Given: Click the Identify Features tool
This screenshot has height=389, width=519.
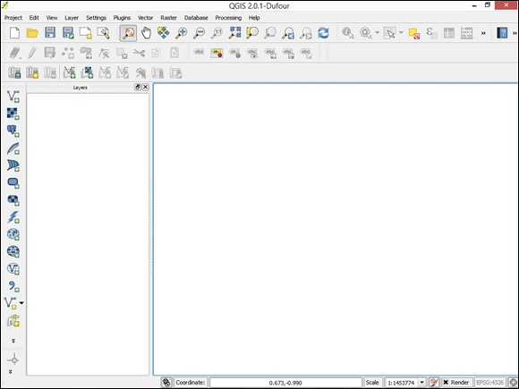Looking at the screenshot, I should (348, 33).
